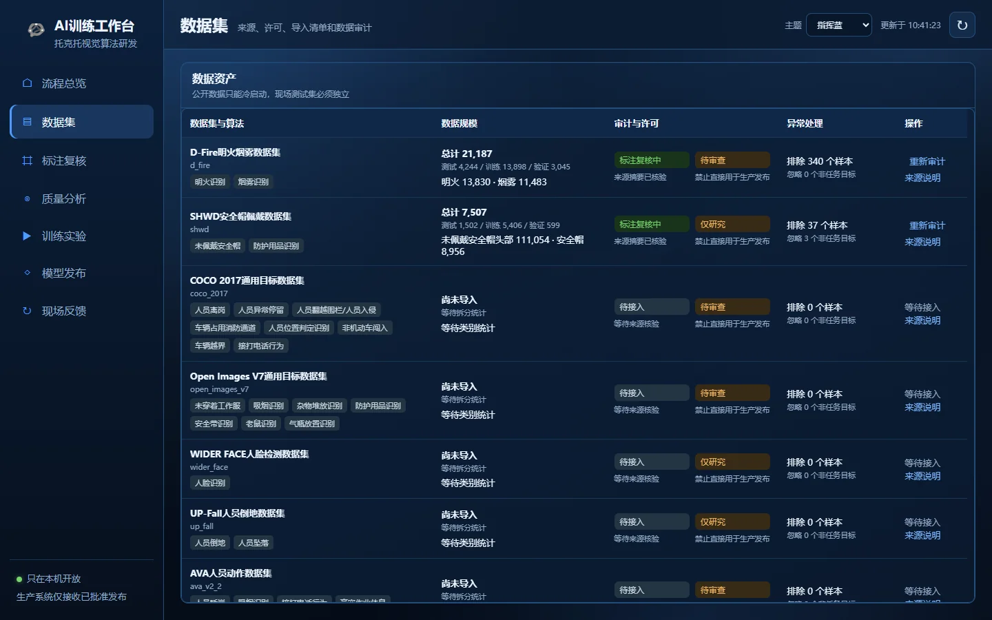The width and height of the screenshot is (992, 620).
Task: Open 训练实验 navigation item
Action: pos(82,236)
